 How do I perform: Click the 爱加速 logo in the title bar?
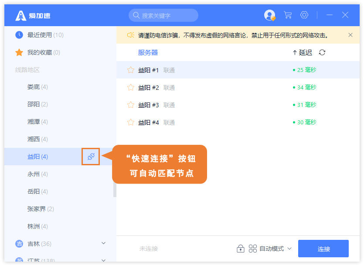coord(33,16)
